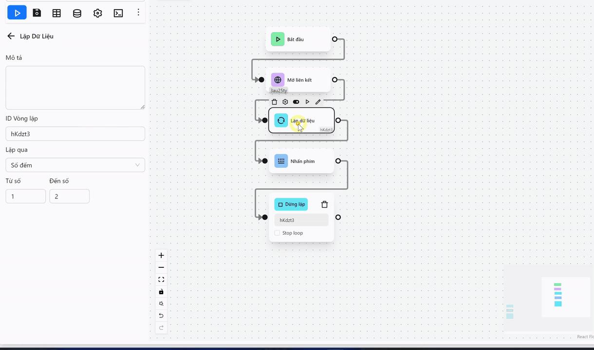Toggle the canvas lock interactivity button

[x=161, y=292]
